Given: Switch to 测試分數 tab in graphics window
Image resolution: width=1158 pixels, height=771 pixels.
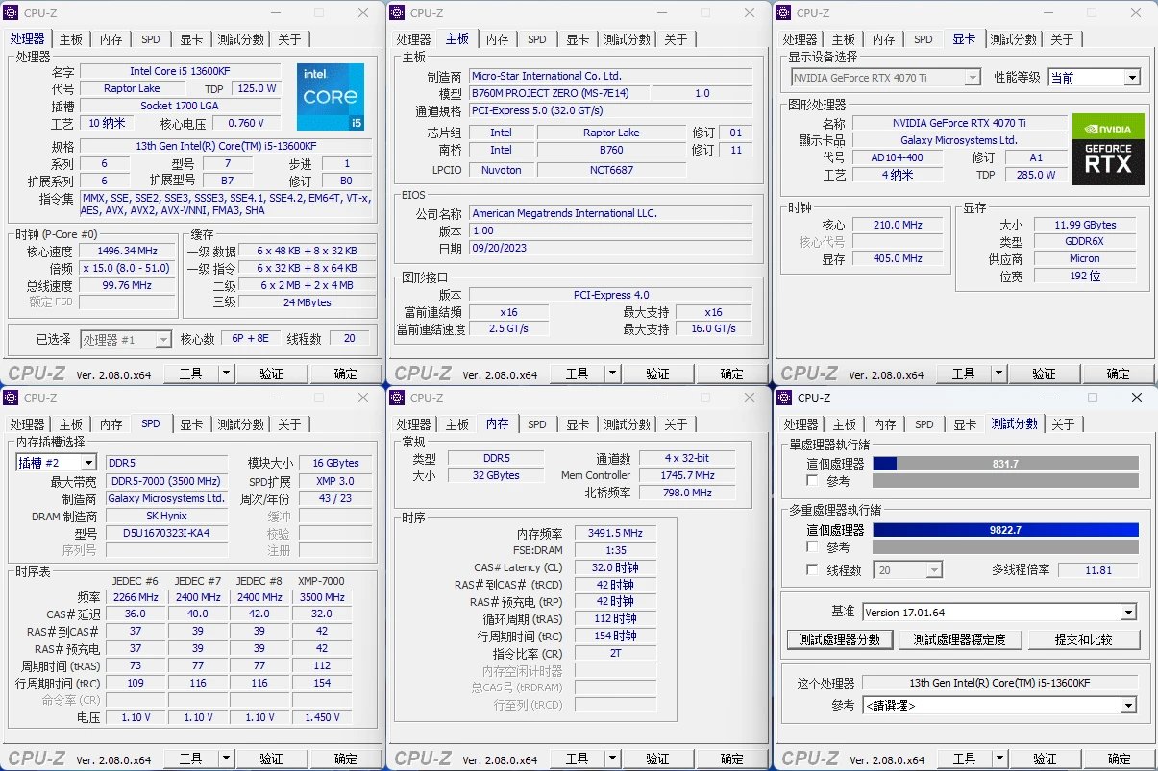Looking at the screenshot, I should (x=1014, y=39).
